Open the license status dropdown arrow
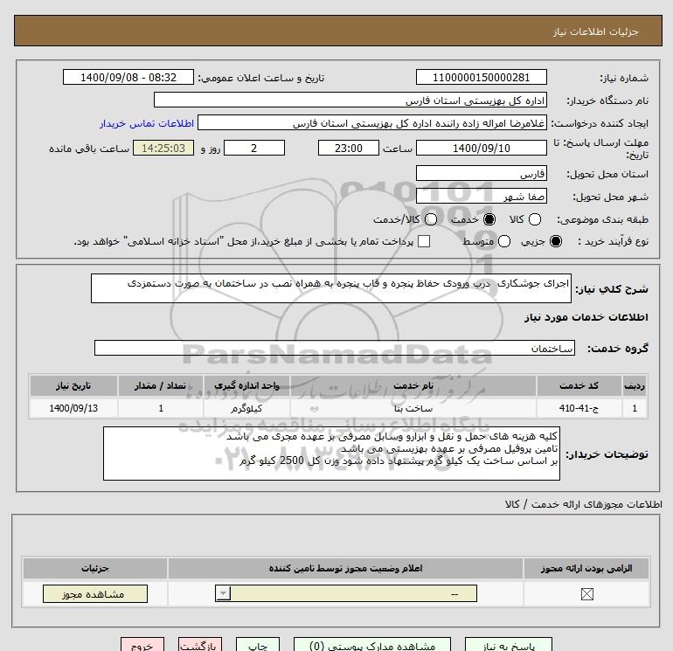673x651 pixels. [x=223, y=593]
